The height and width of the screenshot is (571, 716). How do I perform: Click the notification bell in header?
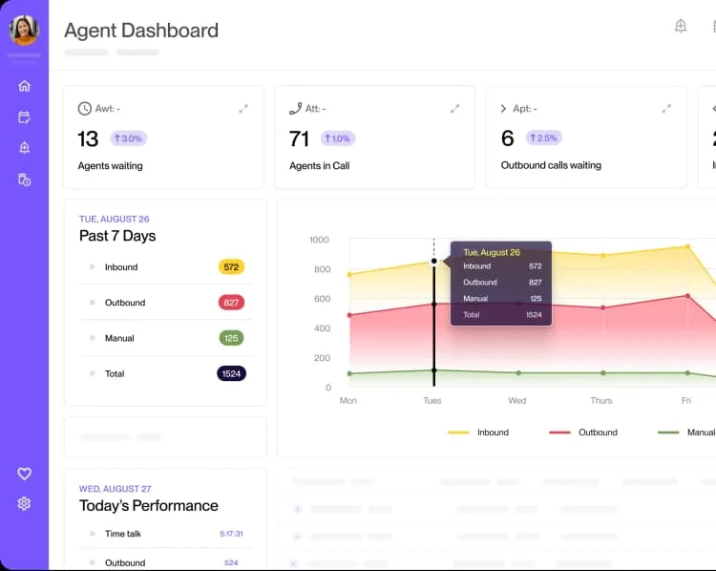tap(681, 26)
